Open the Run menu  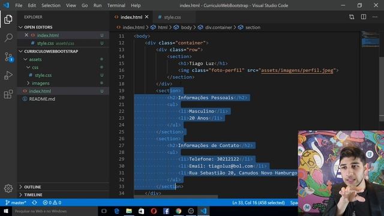coord(97,5)
